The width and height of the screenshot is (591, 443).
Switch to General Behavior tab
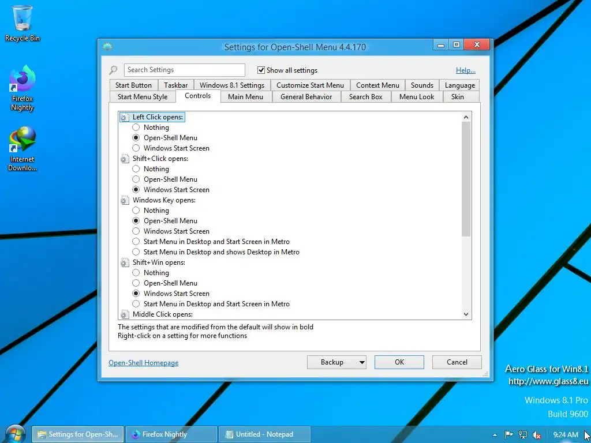(306, 97)
